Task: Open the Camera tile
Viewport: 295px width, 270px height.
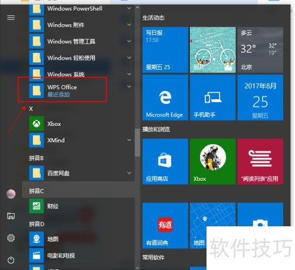Action: click(260, 214)
